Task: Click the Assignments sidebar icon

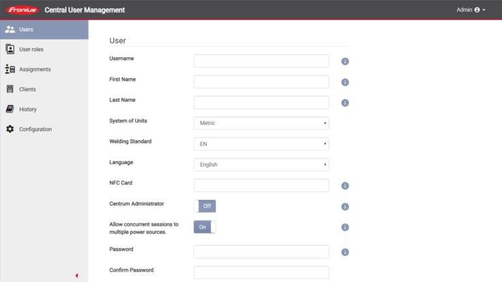Action: [10, 69]
